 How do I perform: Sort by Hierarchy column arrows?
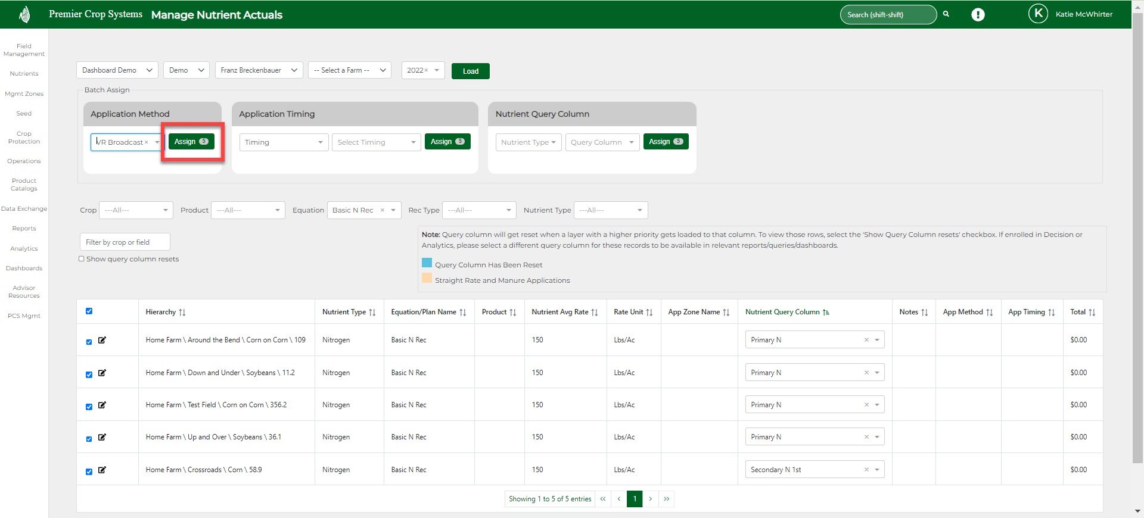(182, 313)
